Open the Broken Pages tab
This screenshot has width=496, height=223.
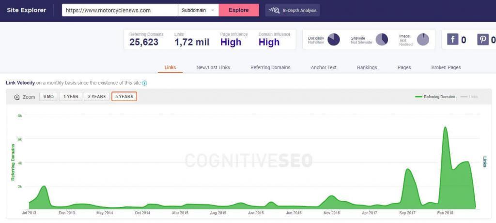pyautogui.click(x=446, y=67)
